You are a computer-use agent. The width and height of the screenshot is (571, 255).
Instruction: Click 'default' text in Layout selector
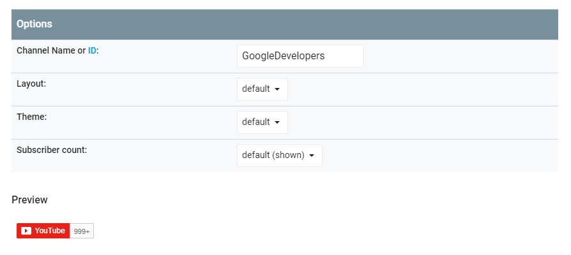[x=255, y=89]
